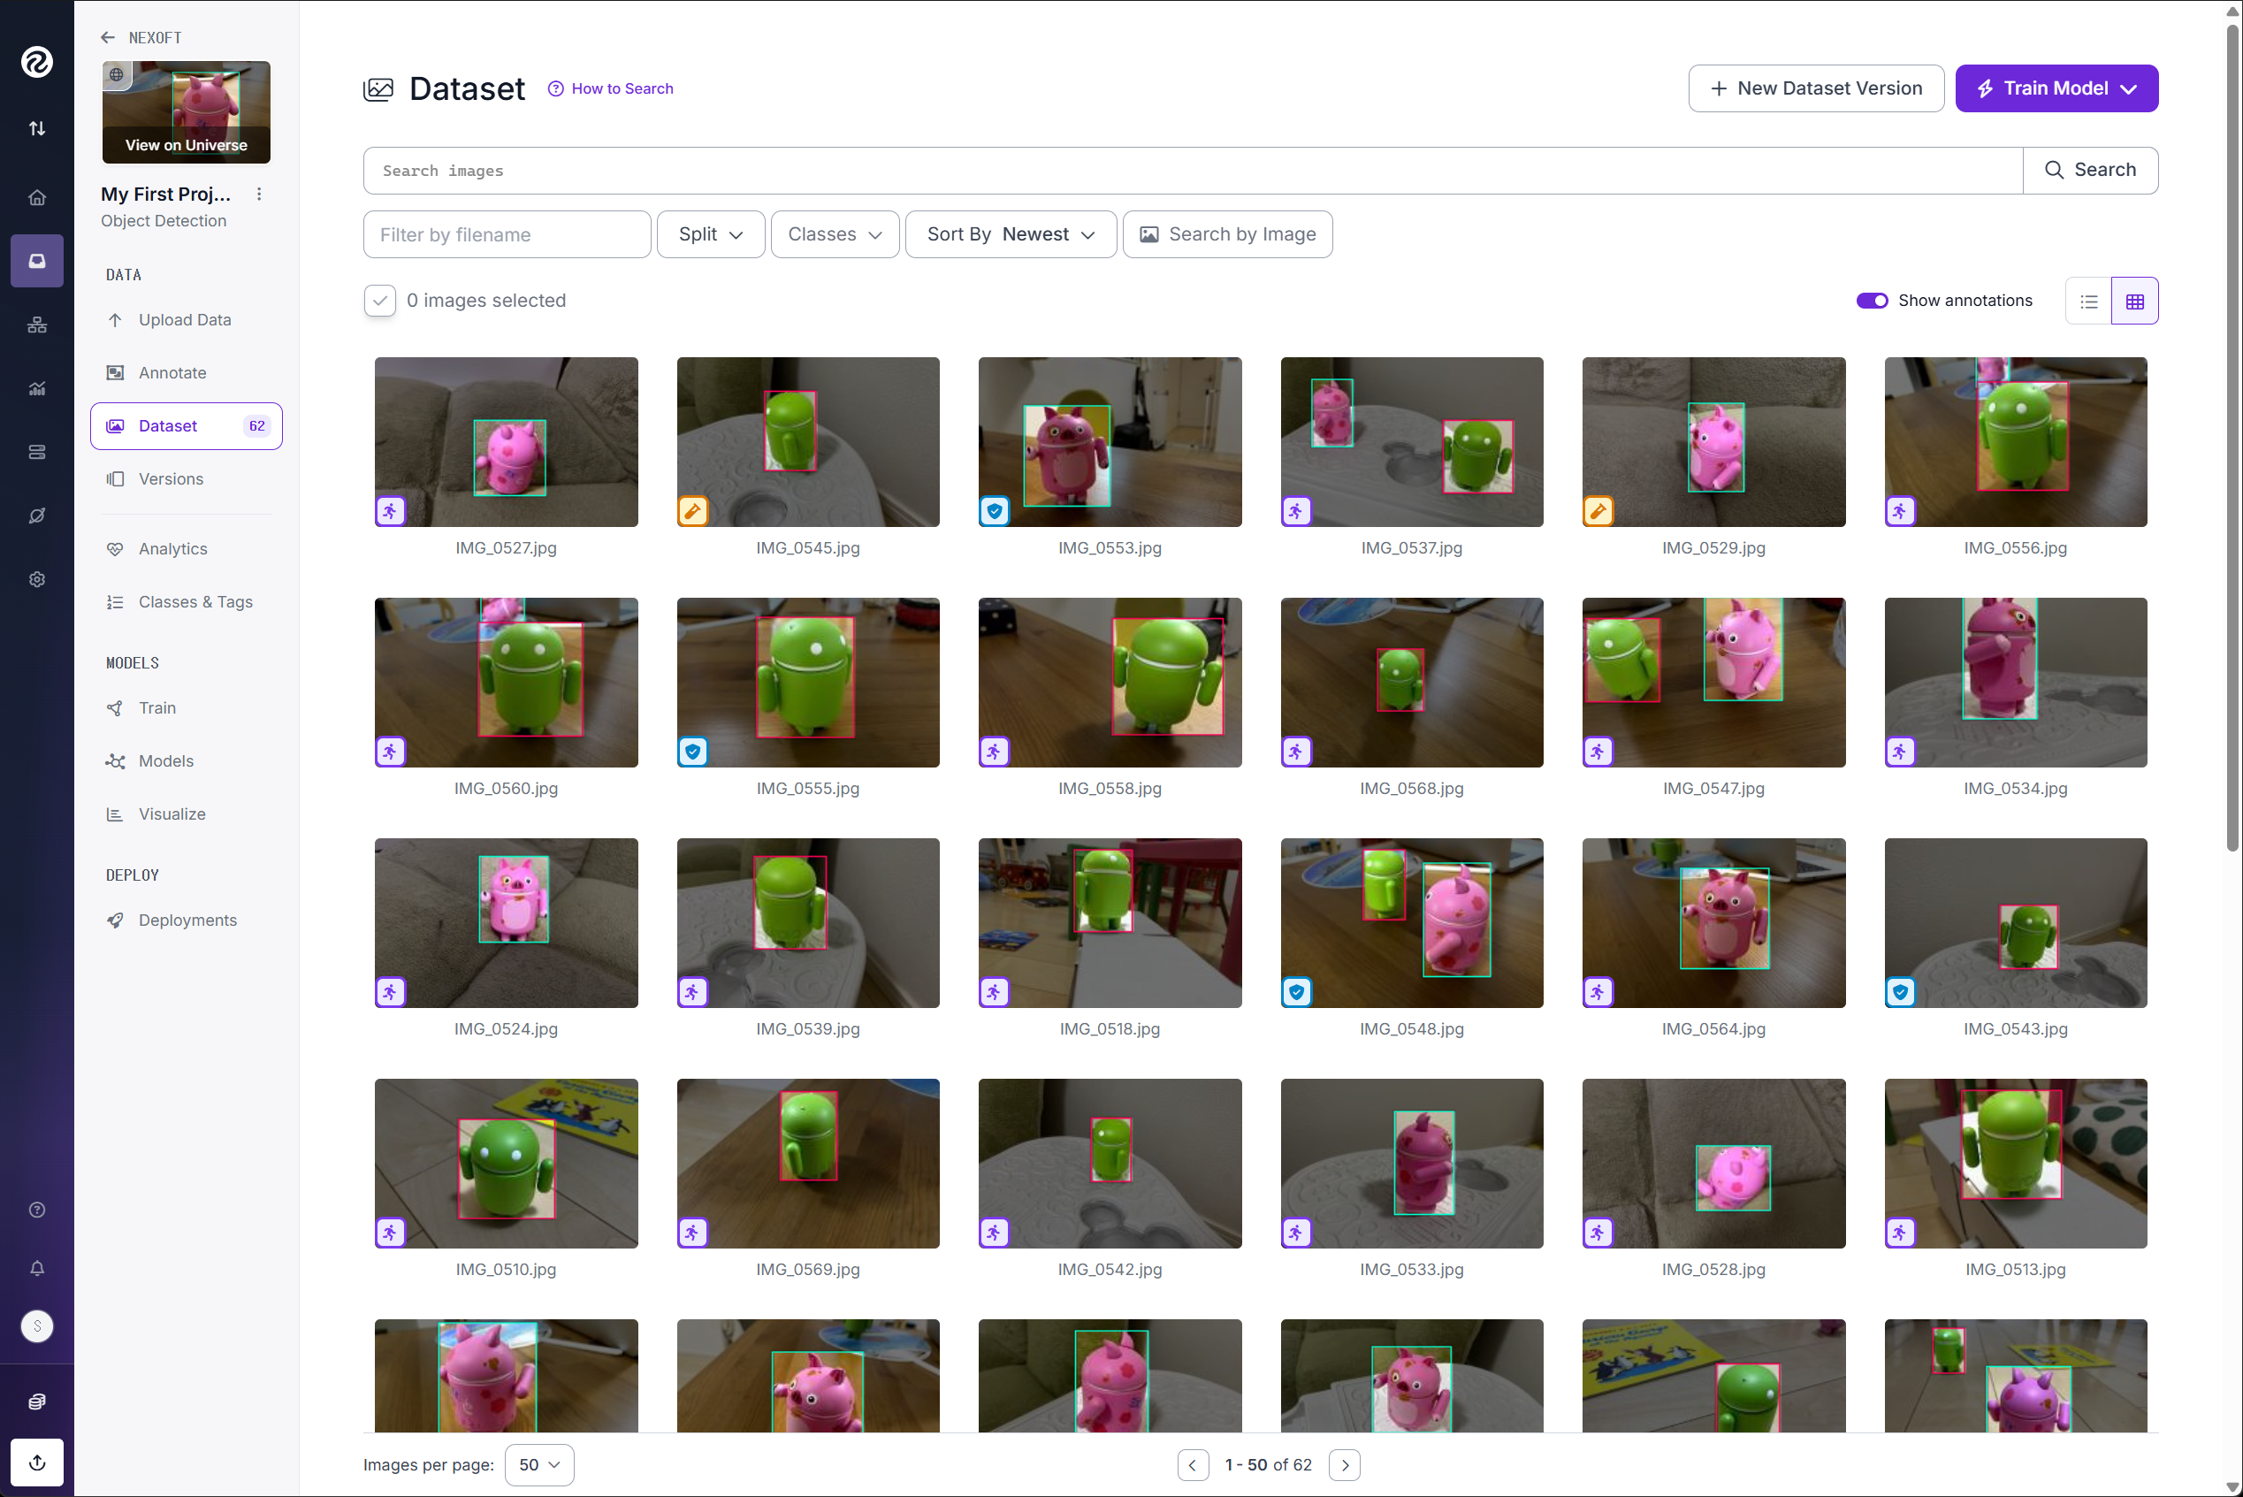The height and width of the screenshot is (1497, 2243).
Task: Switch to grid view icon
Action: tap(2134, 302)
